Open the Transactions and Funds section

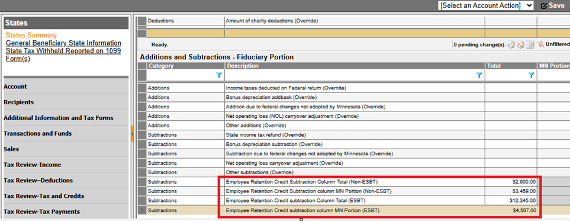(x=66, y=134)
